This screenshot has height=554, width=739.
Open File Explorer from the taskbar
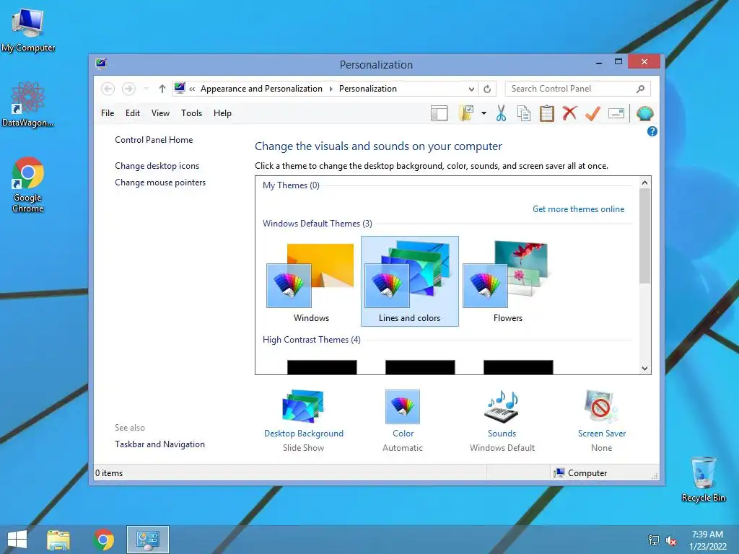58,540
